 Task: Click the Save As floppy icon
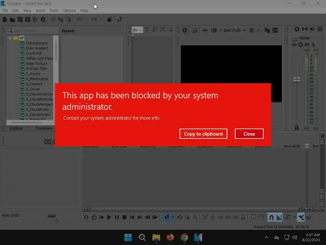point(28,19)
